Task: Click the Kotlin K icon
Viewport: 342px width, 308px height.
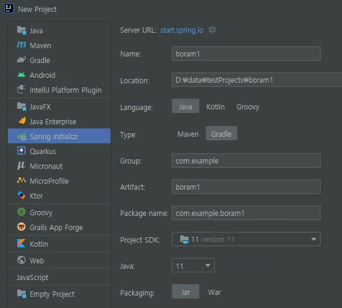Action: (x=21, y=243)
